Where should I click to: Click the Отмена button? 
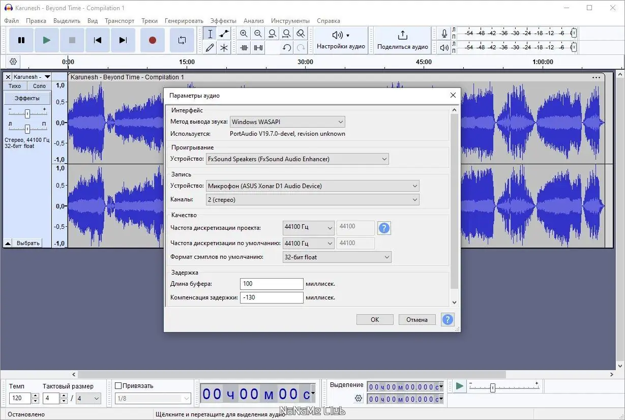tap(417, 320)
